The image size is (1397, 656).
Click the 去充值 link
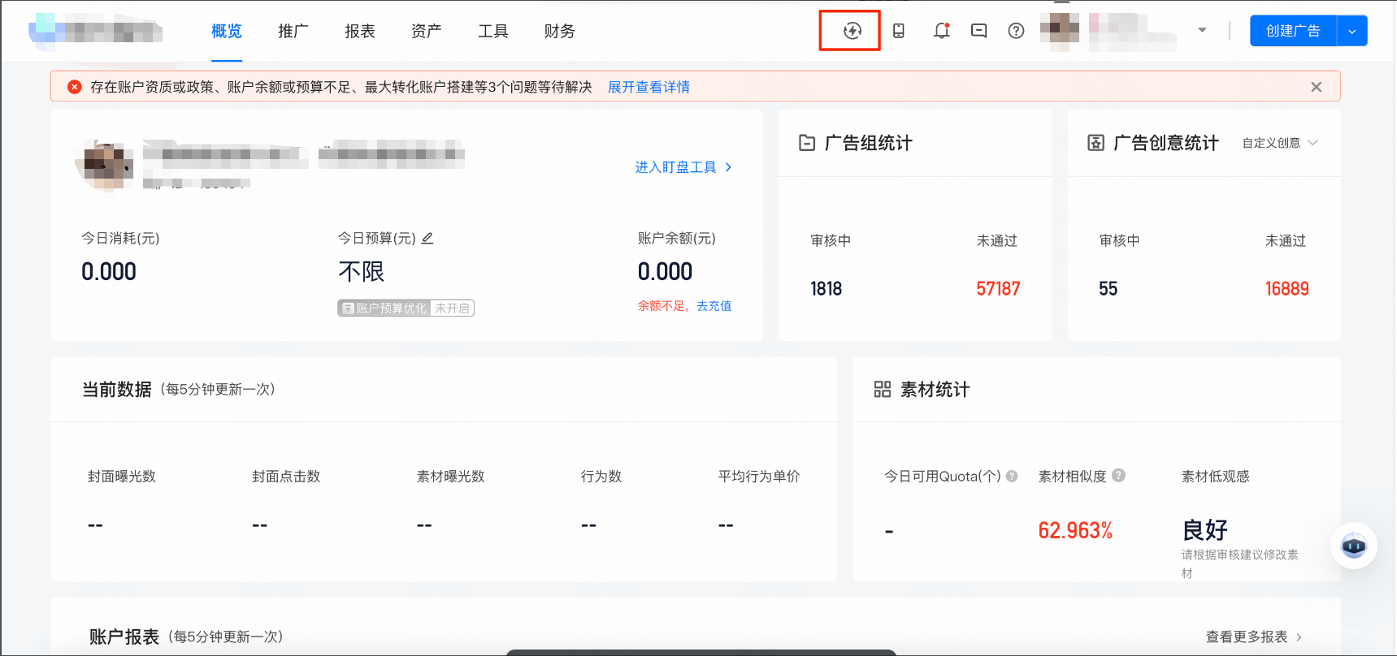pos(714,306)
